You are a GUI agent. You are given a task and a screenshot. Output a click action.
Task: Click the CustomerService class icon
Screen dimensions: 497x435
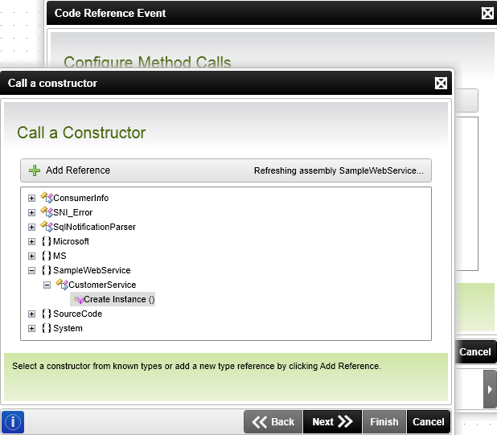pyautogui.click(x=62, y=285)
